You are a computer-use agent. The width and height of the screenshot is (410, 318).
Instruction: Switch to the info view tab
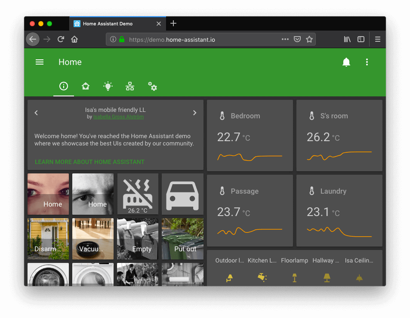tap(64, 86)
